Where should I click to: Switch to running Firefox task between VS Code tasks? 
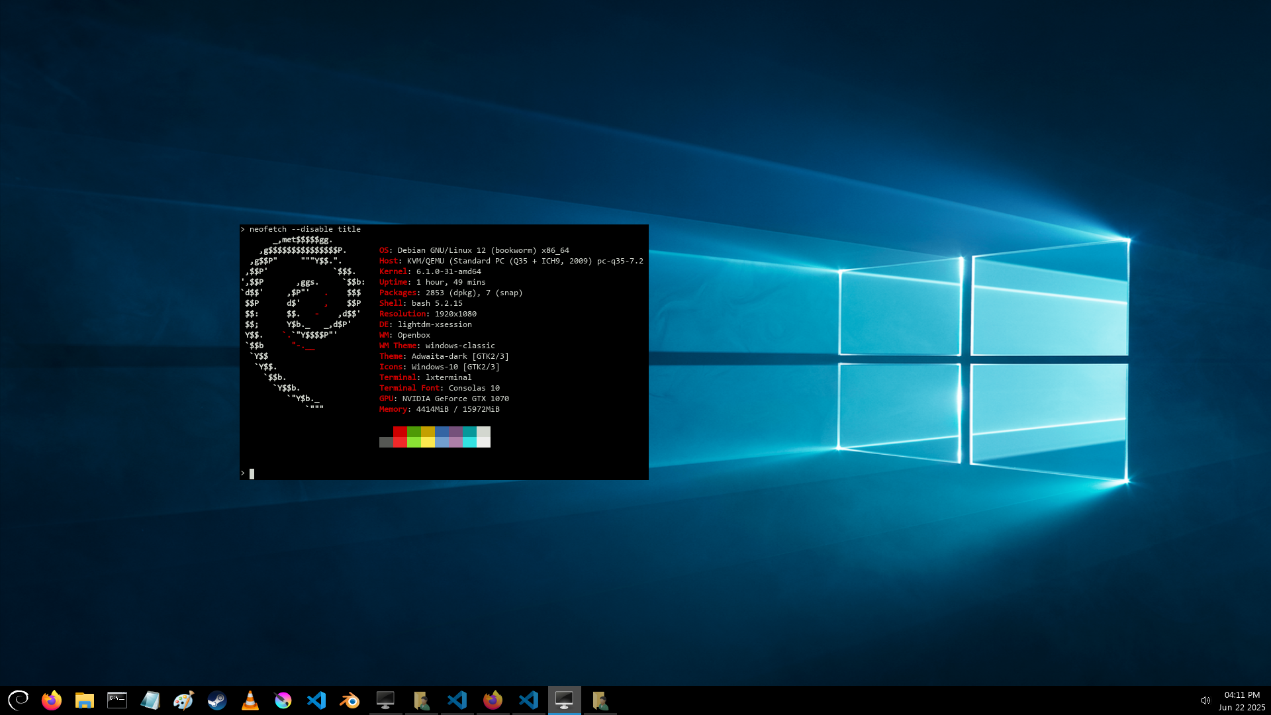(493, 700)
